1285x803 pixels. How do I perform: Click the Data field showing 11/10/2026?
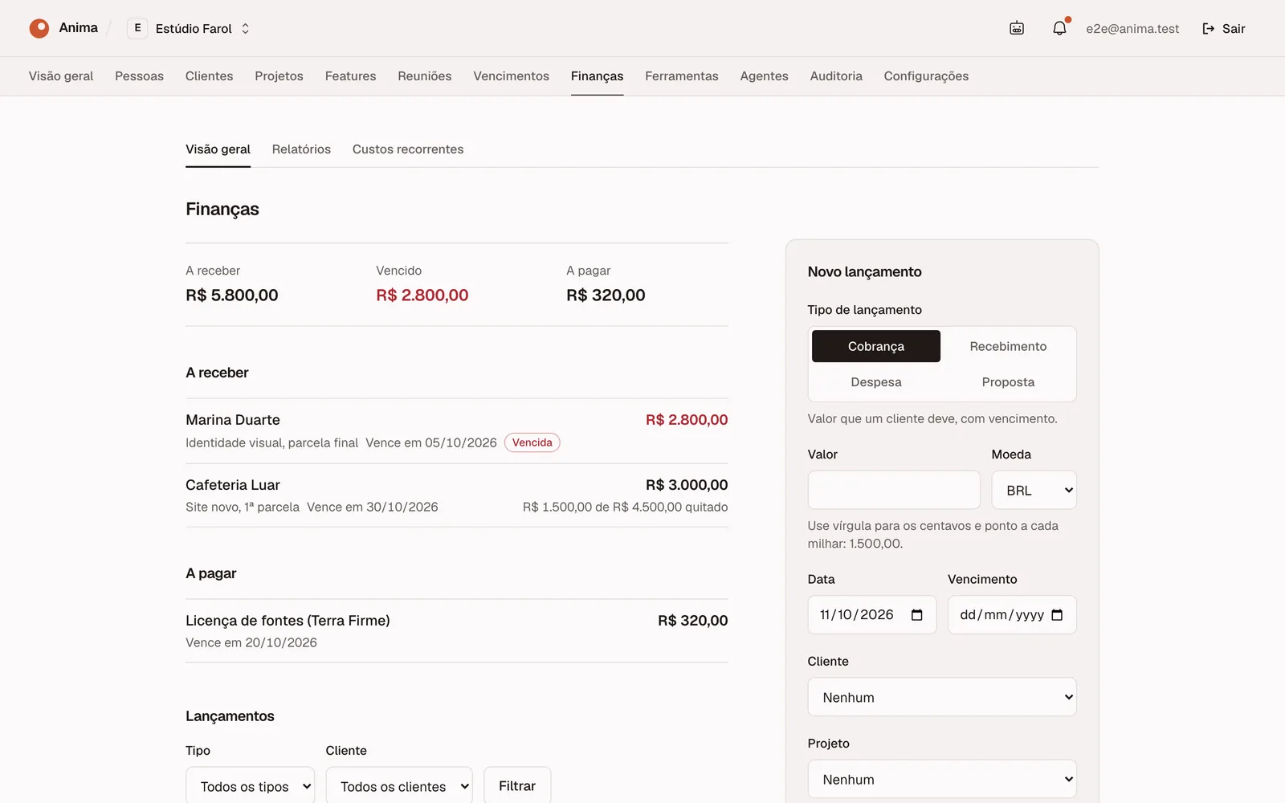coord(872,615)
